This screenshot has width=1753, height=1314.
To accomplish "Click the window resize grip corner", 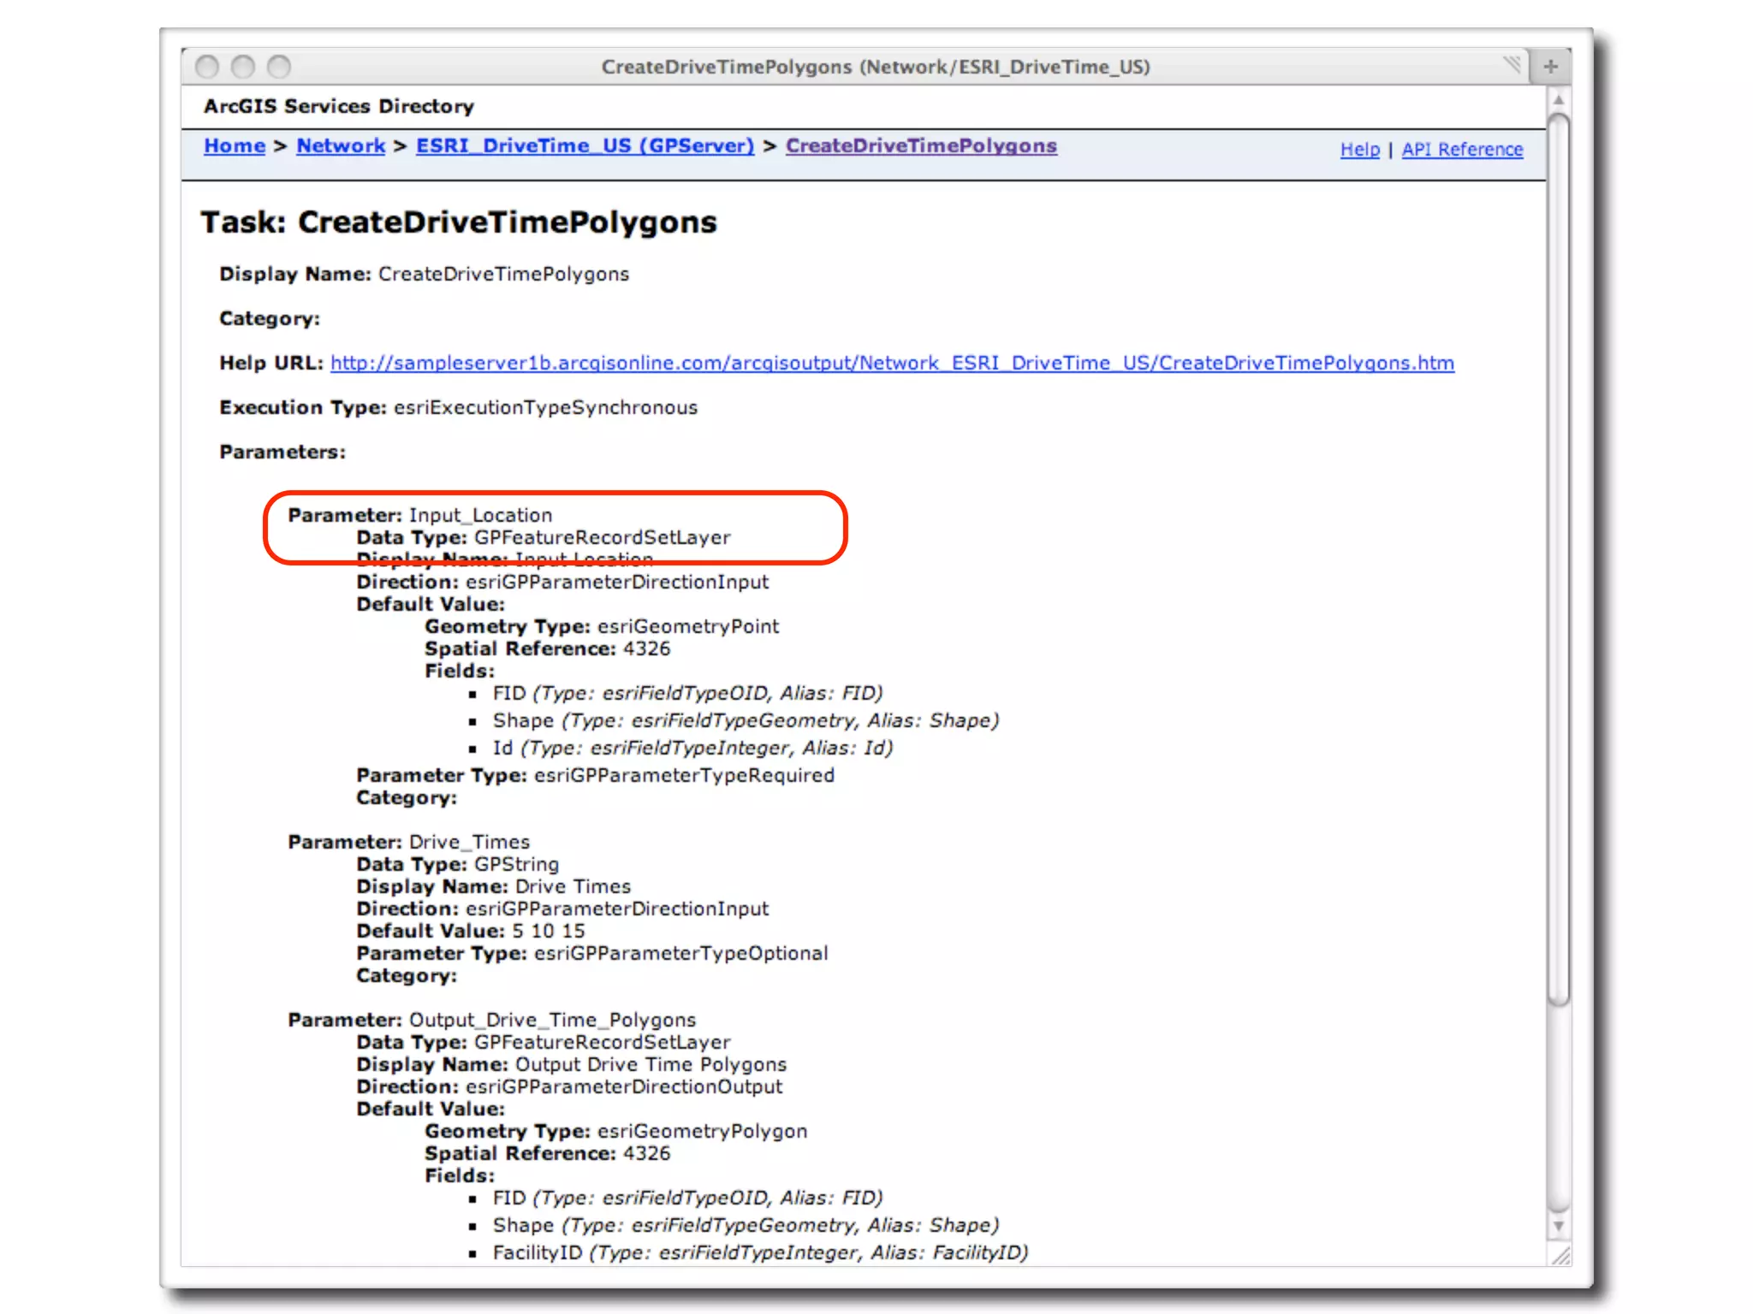I will (1560, 1255).
